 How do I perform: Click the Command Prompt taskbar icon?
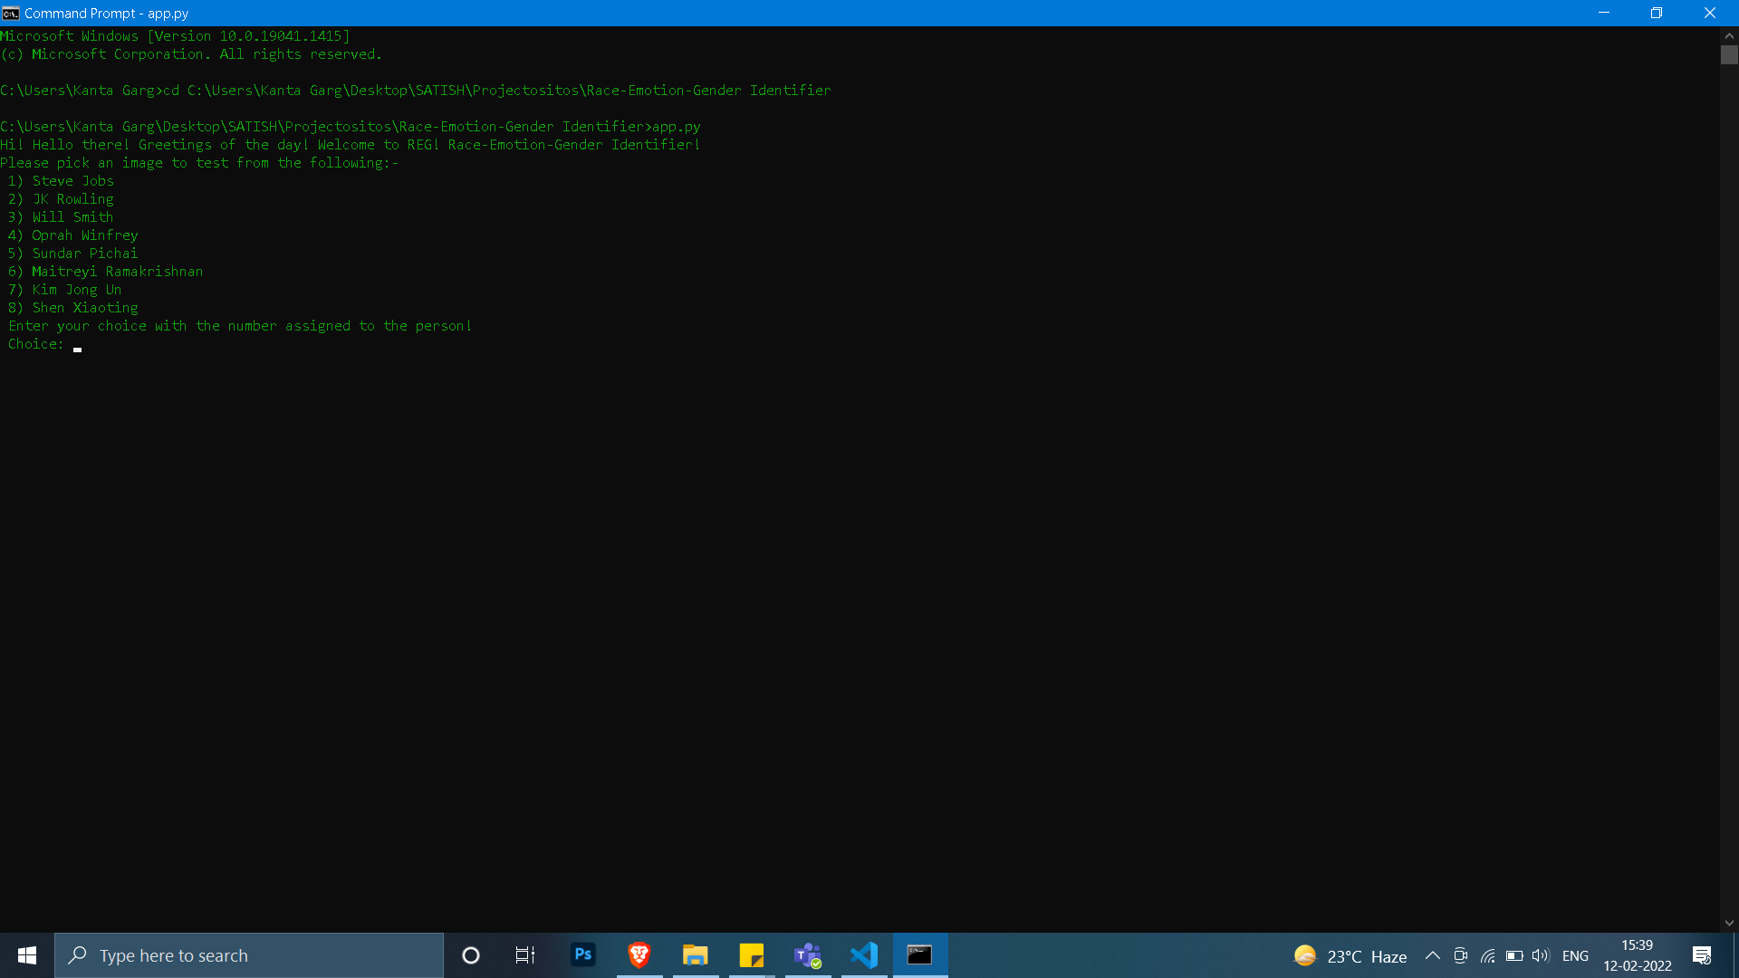(919, 954)
